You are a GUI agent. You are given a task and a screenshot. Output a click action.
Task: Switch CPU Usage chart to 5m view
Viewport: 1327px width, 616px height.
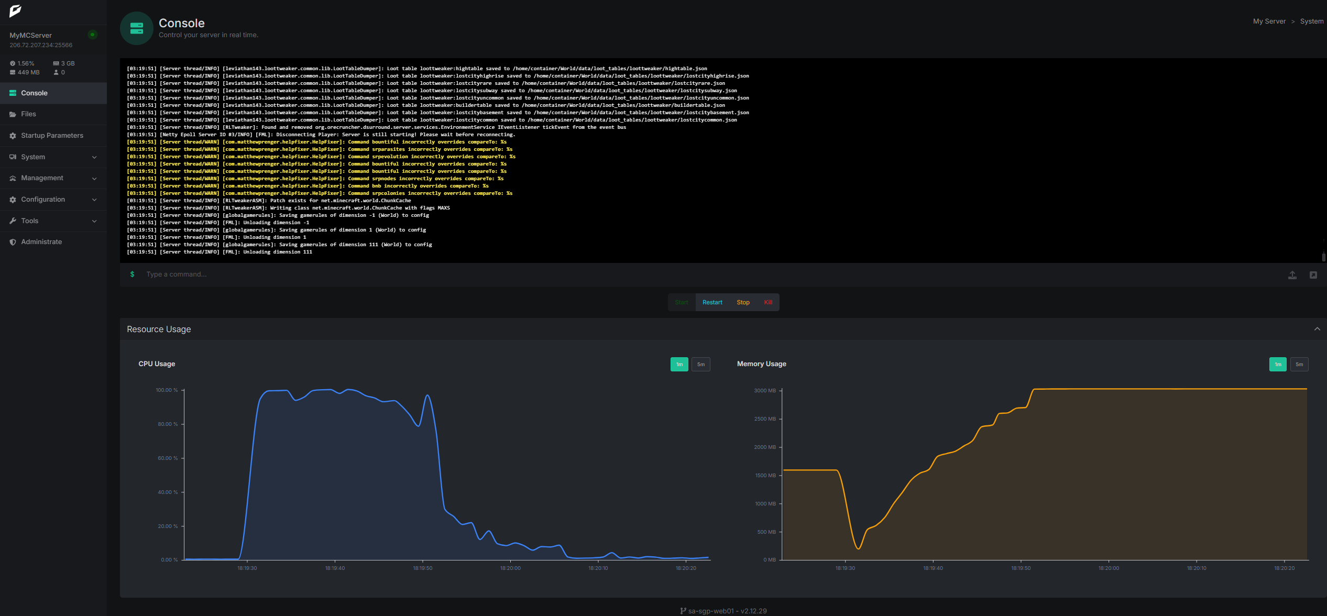[701, 364]
